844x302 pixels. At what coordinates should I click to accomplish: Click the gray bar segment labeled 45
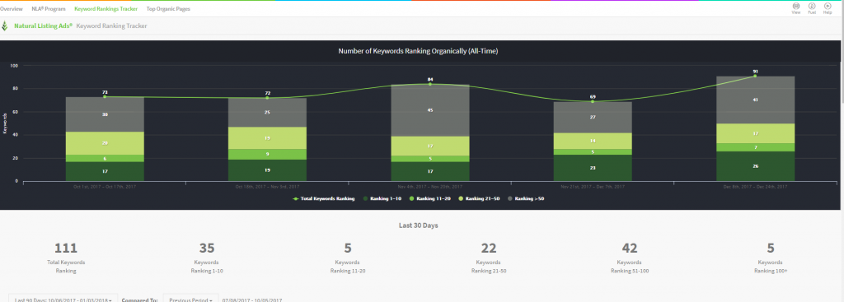tap(429, 110)
